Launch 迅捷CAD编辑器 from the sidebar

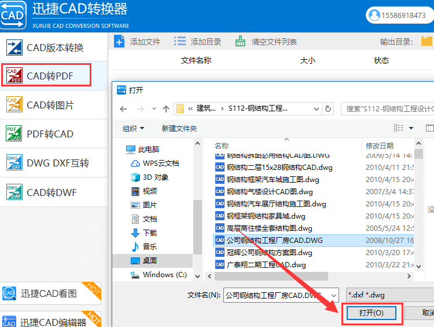(x=51, y=319)
